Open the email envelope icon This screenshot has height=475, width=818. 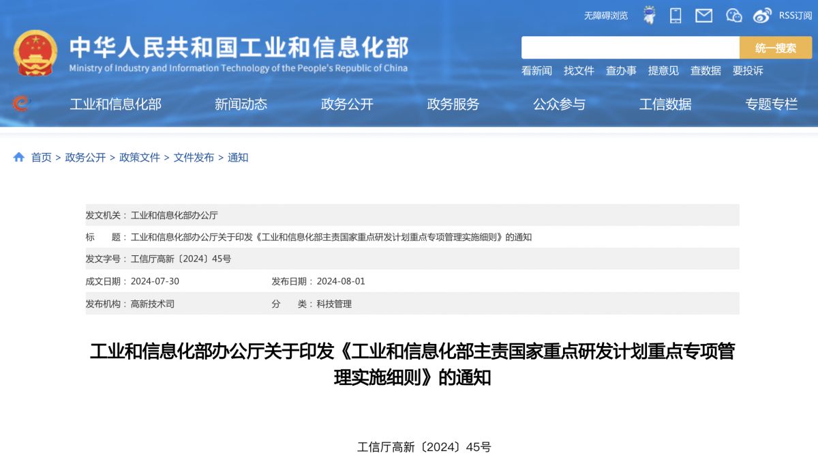pos(703,15)
